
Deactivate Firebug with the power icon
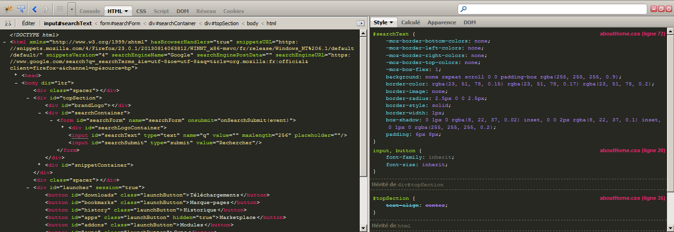click(x=669, y=9)
